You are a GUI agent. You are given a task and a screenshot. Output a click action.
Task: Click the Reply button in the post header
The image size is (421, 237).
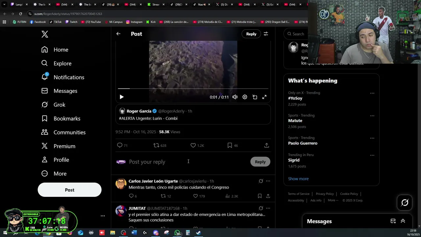(x=251, y=34)
